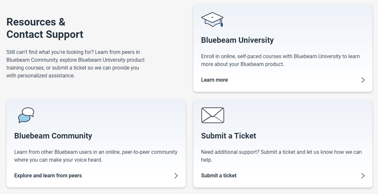Click the "Bluebeam Community" card title

pyautogui.click(x=53, y=136)
